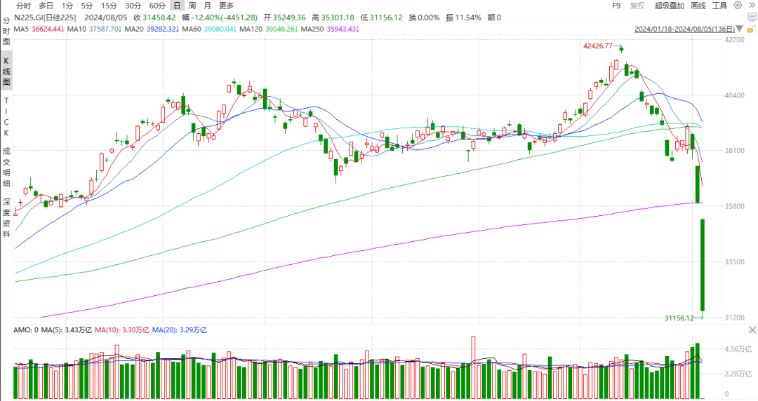Open 深度资料 in-depth data side tab
This screenshot has height=401, width=758.
6,218
